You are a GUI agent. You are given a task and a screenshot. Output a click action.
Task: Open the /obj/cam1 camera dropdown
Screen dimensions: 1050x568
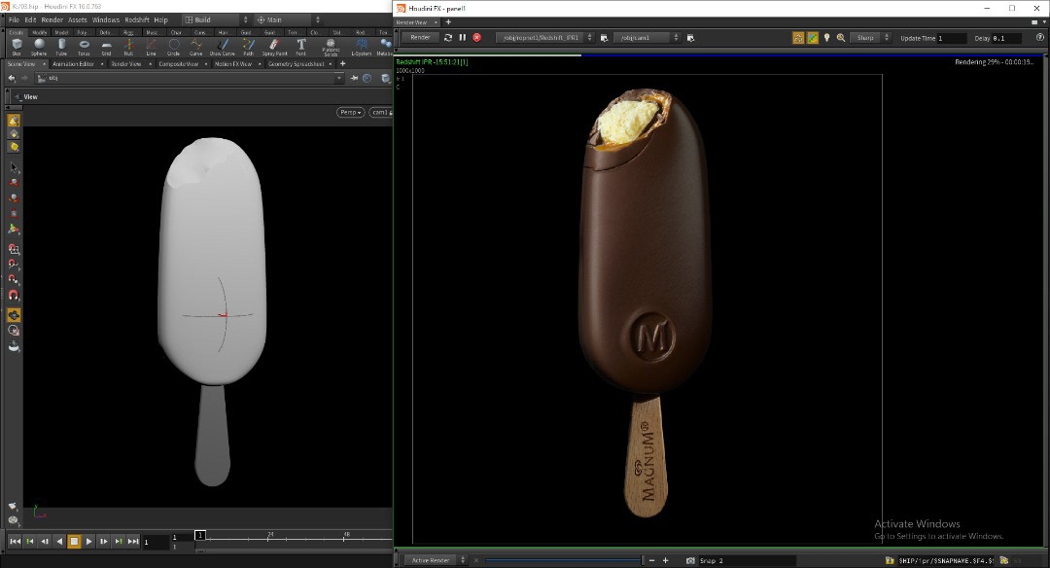647,38
